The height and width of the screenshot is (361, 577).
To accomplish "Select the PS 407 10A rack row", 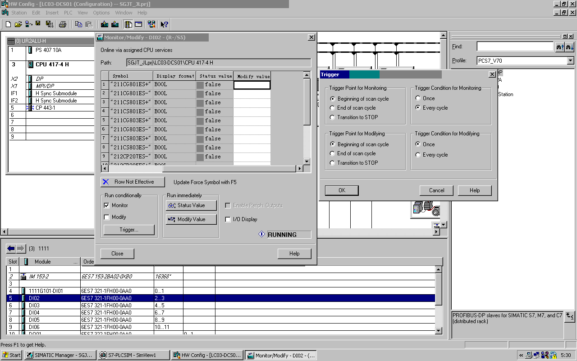I will [51, 50].
